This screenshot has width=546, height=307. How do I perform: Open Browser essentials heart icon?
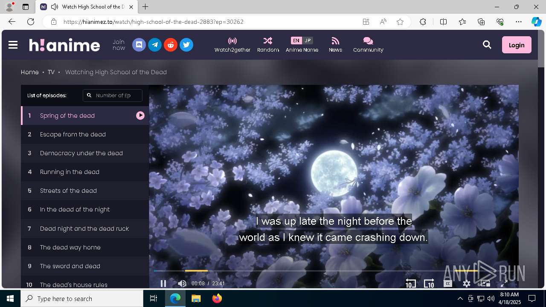coord(500,22)
